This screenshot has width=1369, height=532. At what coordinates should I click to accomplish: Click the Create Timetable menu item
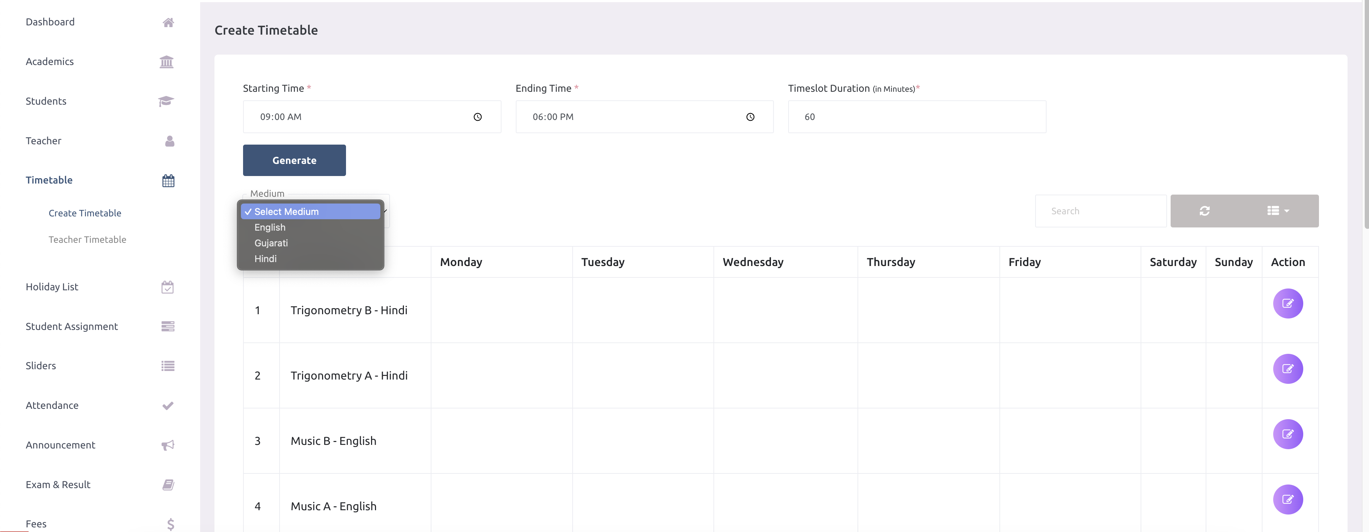coord(85,212)
